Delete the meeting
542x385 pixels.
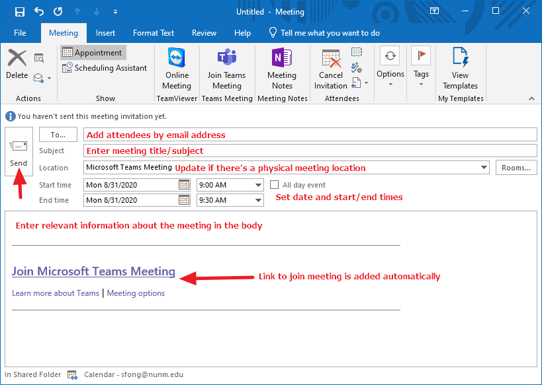point(17,64)
